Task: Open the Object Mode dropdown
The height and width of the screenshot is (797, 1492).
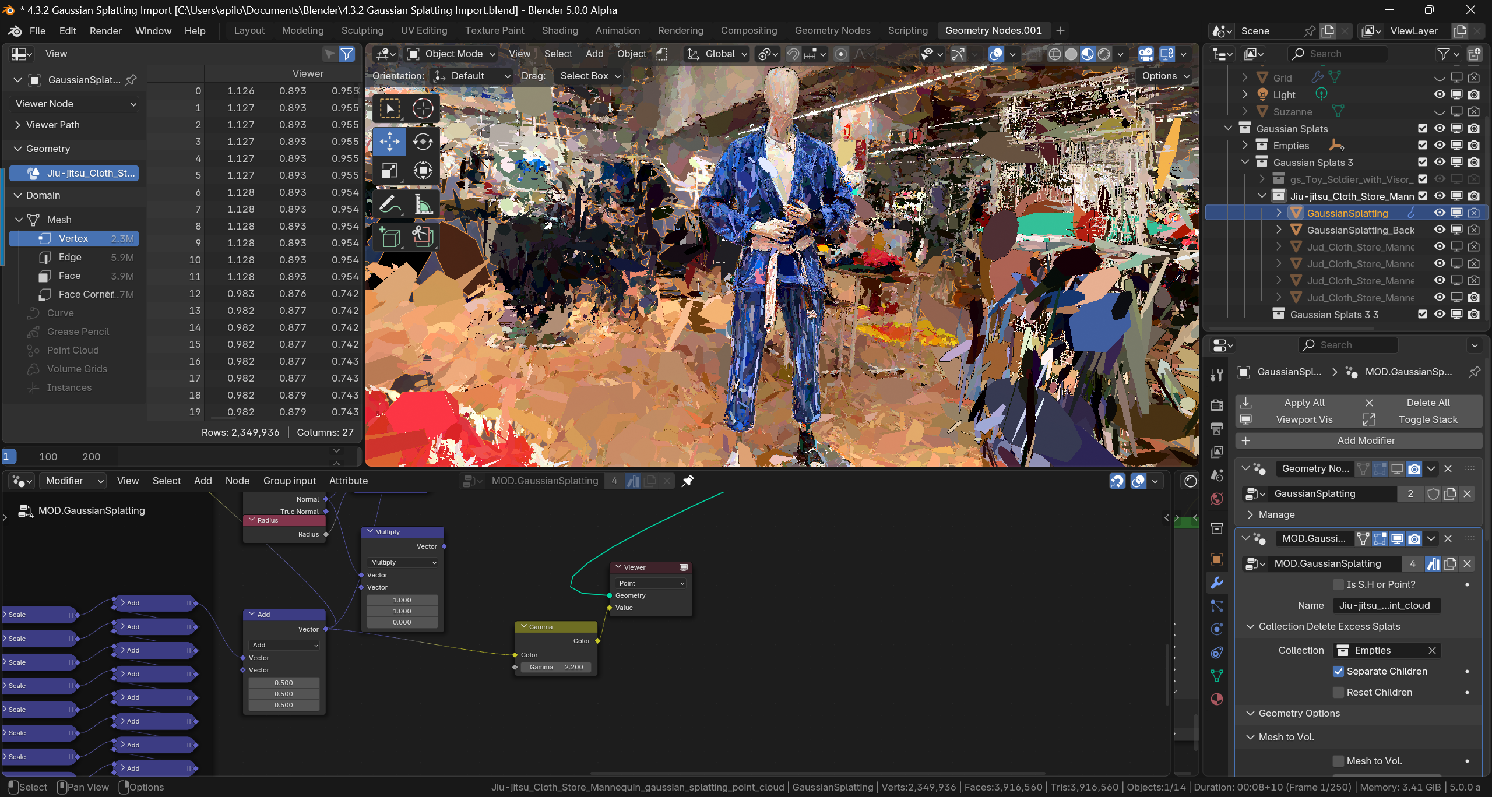Action: (452, 54)
